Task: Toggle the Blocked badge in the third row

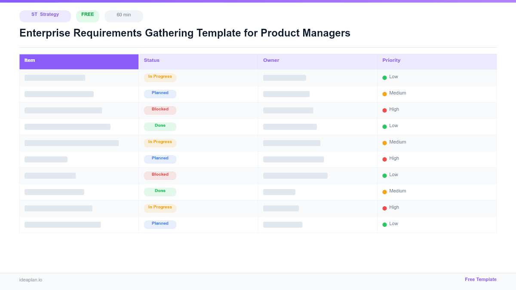Action: (x=160, y=110)
